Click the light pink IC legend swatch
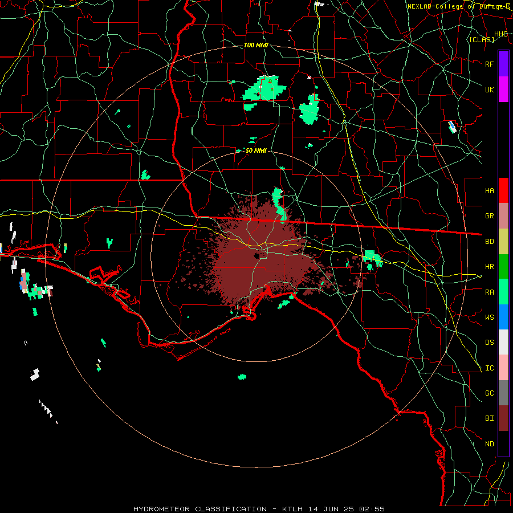The image size is (513, 513). coord(503,368)
